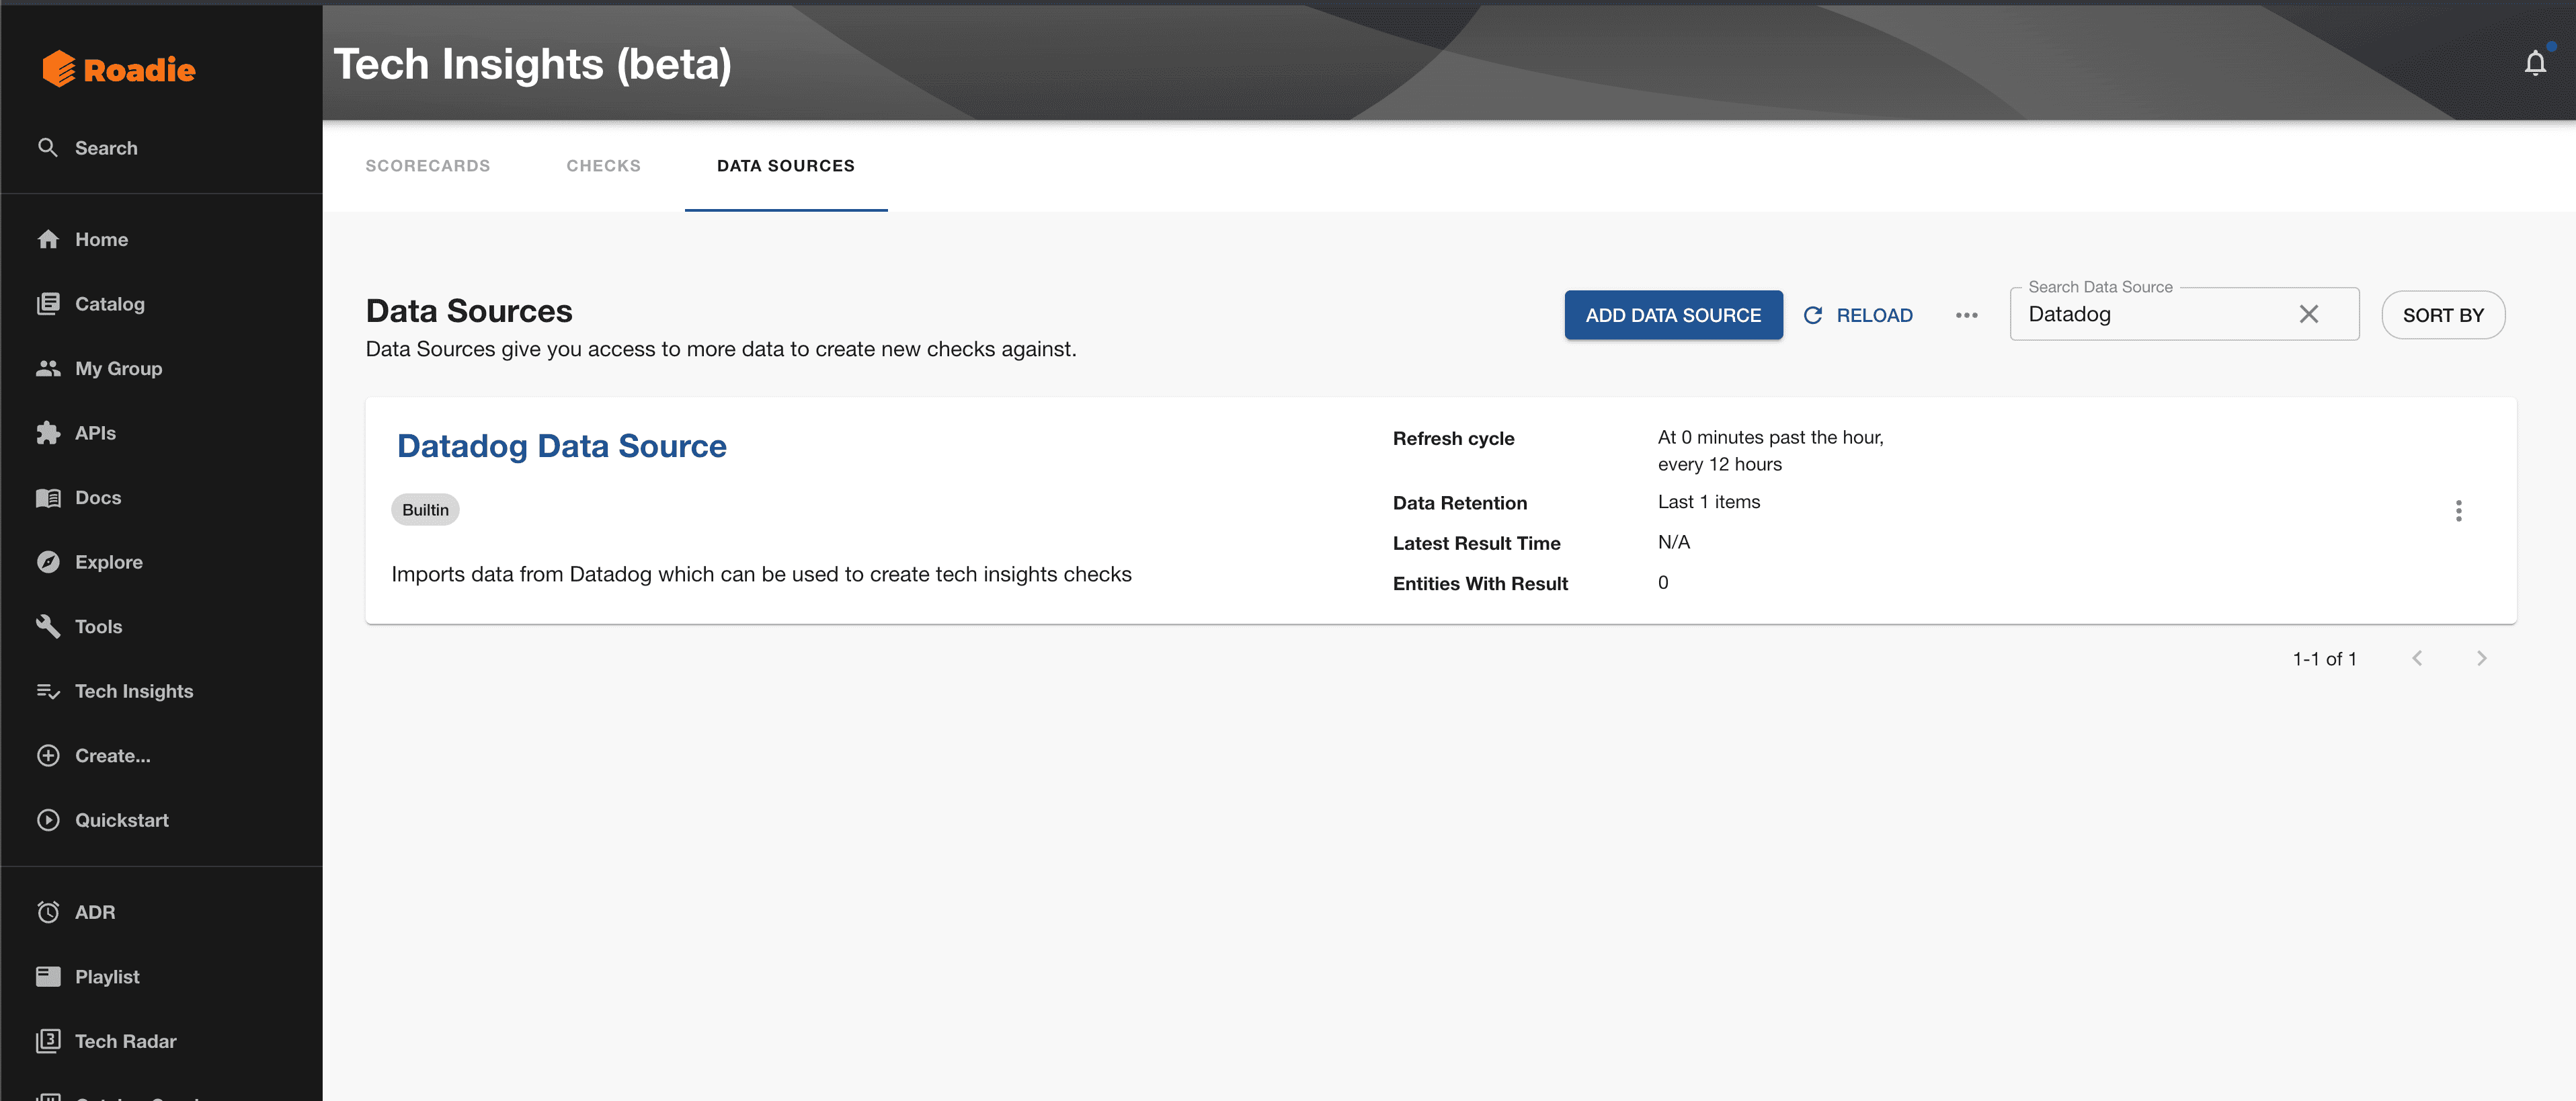Viewport: 2576px width, 1101px height.
Task: Switch to the Scorecards tab
Action: tap(427, 166)
